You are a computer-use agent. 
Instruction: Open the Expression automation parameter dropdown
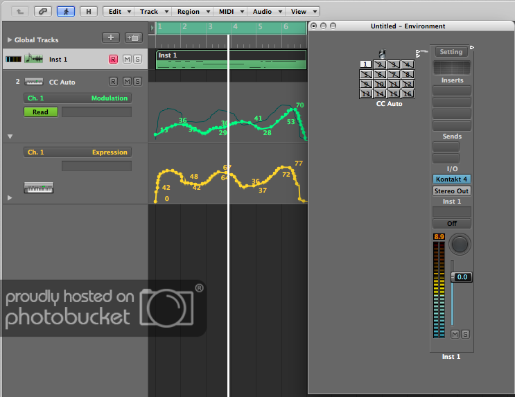pyautogui.click(x=77, y=152)
